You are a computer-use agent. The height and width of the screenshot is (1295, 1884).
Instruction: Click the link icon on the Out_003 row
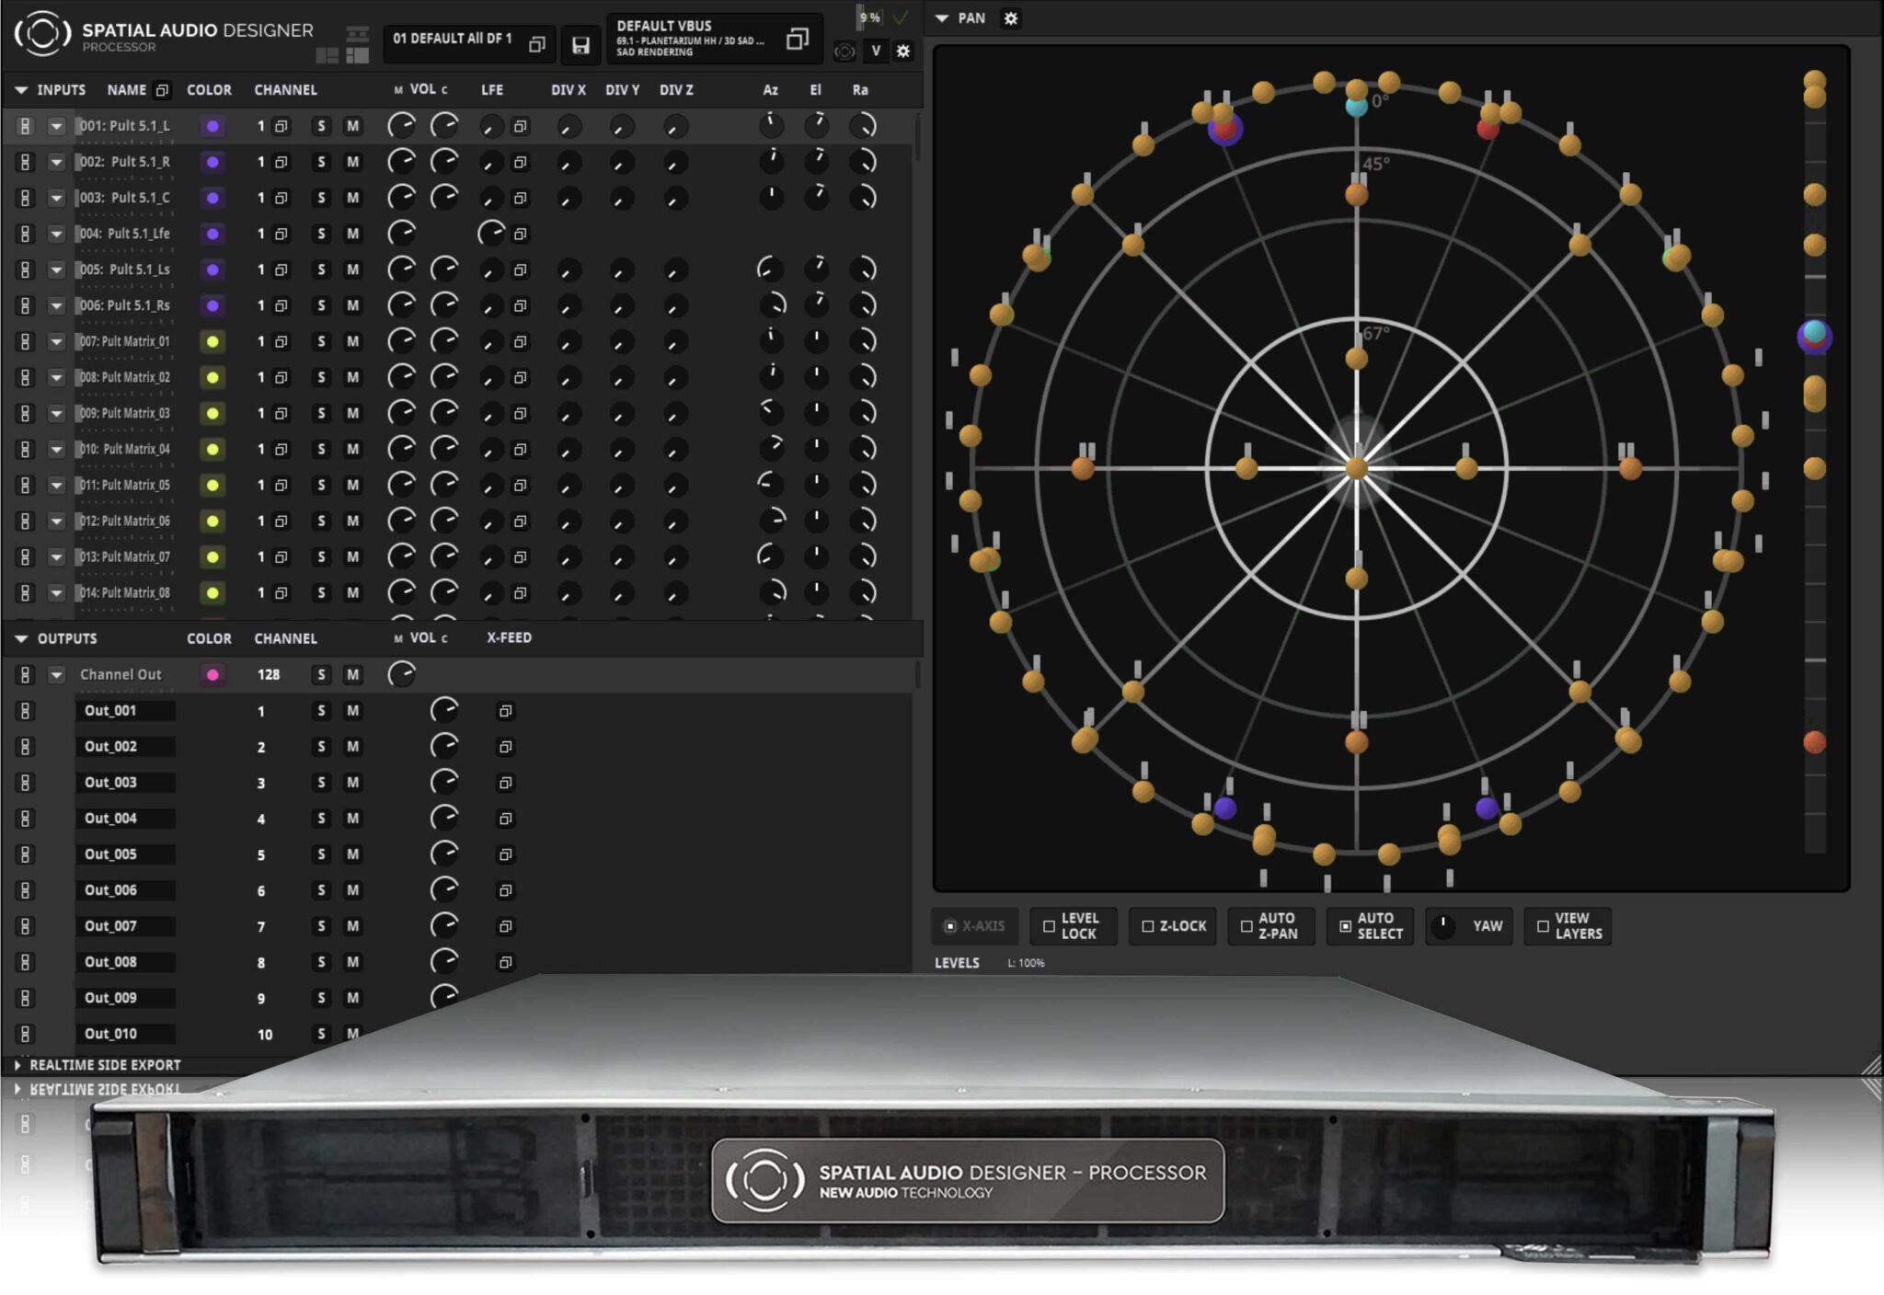[25, 783]
